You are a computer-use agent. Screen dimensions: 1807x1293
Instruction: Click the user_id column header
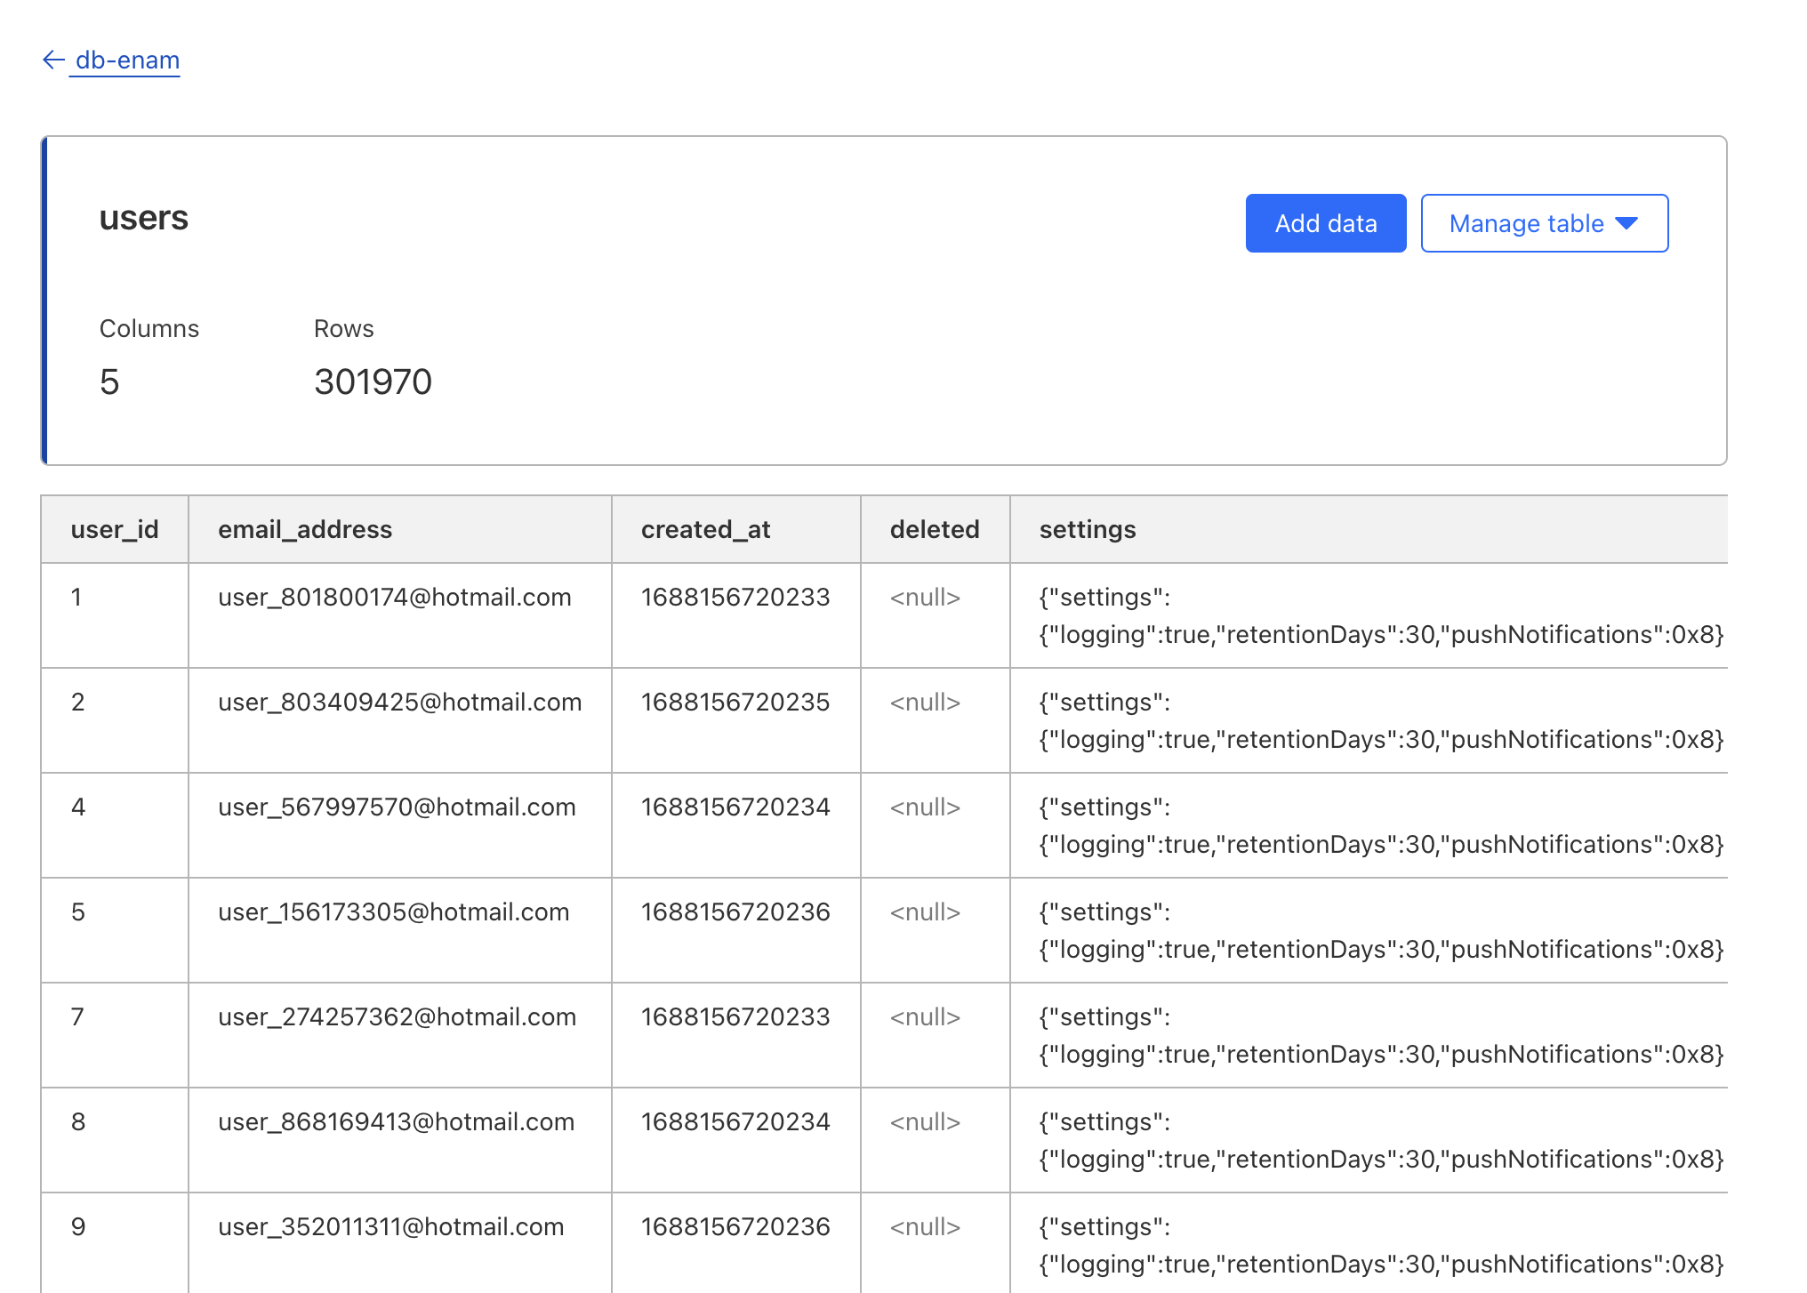coord(115,529)
